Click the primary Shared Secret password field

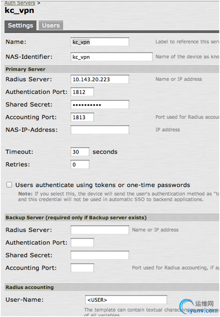pos(100,104)
